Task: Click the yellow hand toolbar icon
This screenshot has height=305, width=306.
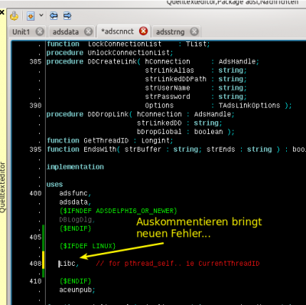Action: tap(14, 16)
